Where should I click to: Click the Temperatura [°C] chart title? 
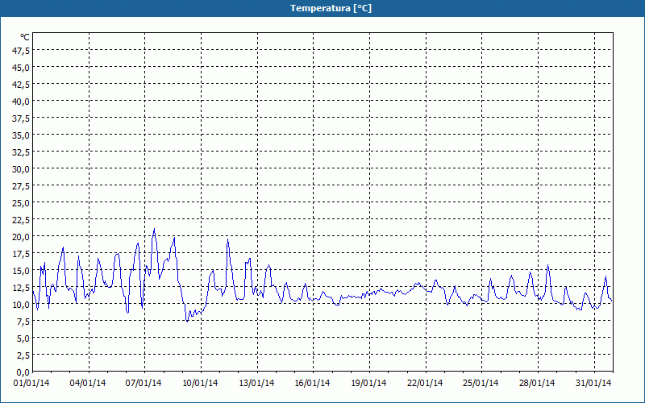pyautogui.click(x=331, y=8)
